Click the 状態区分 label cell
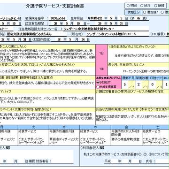Screen dimensions: 169x169 click(x=133, y=12)
